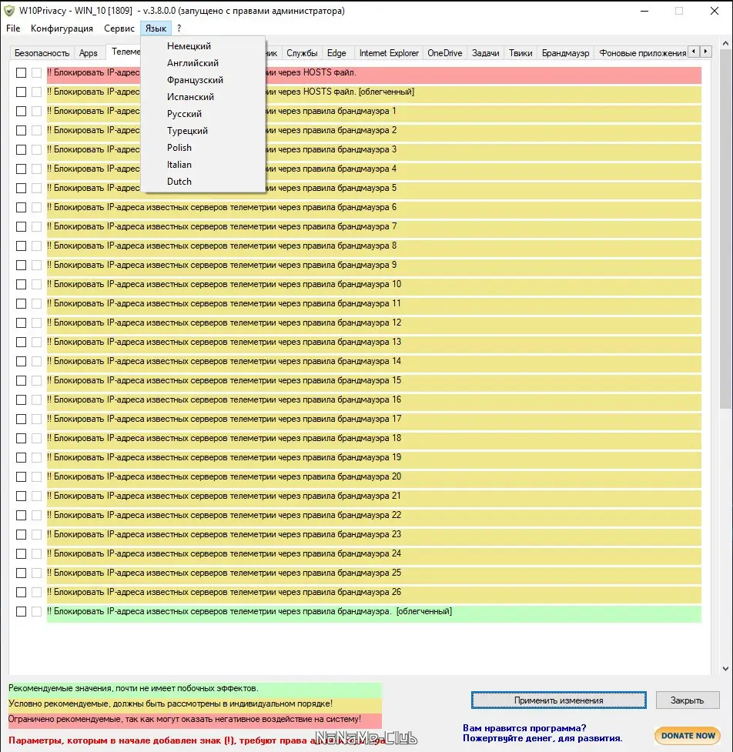Viewport: 733px width, 752px height.
Task: Switch to the Безопасность tab
Action: click(42, 53)
